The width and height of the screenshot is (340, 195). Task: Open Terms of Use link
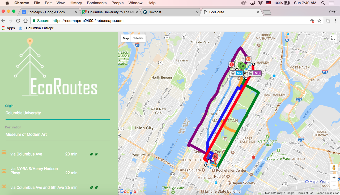click(305, 193)
